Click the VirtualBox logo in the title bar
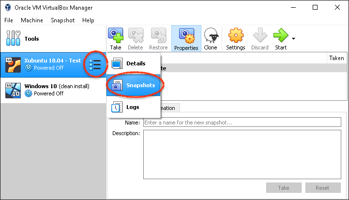This screenshot has height=200, width=349. tap(8, 7)
